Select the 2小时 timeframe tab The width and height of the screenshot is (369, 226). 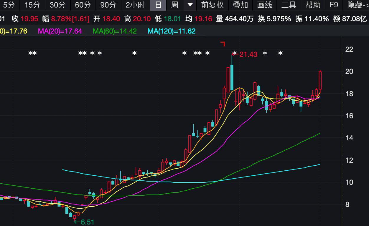pyautogui.click(x=135, y=5)
